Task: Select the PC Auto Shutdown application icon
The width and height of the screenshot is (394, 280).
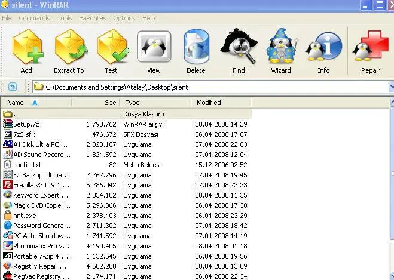Action: point(8,236)
